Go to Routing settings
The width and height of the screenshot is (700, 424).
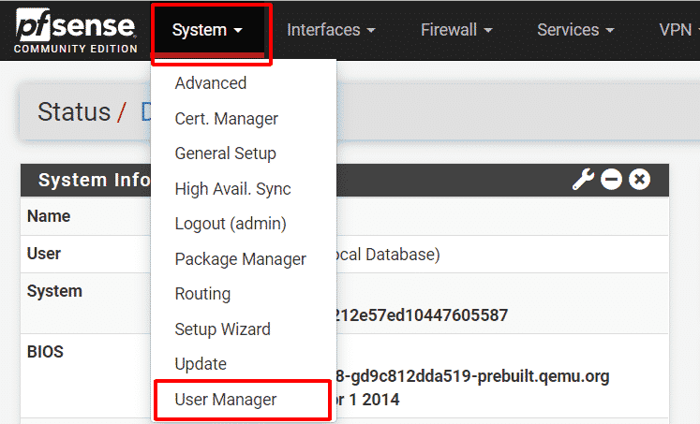pos(202,294)
